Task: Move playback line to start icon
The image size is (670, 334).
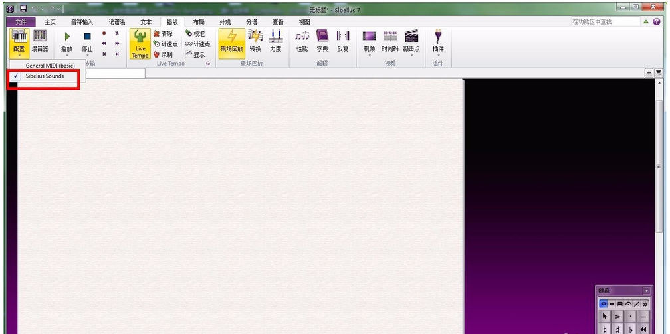Action: (104, 54)
